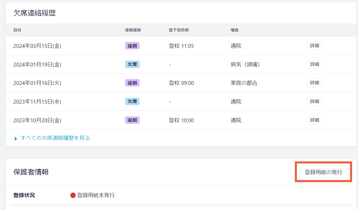The width and height of the screenshot is (358, 210).
Task: Open 詳細 for the 病気(頭痛) absence
Action: [x=315, y=64]
